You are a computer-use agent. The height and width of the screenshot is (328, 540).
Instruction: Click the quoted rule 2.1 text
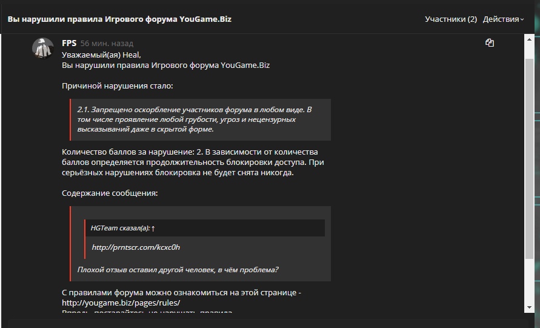(x=195, y=119)
